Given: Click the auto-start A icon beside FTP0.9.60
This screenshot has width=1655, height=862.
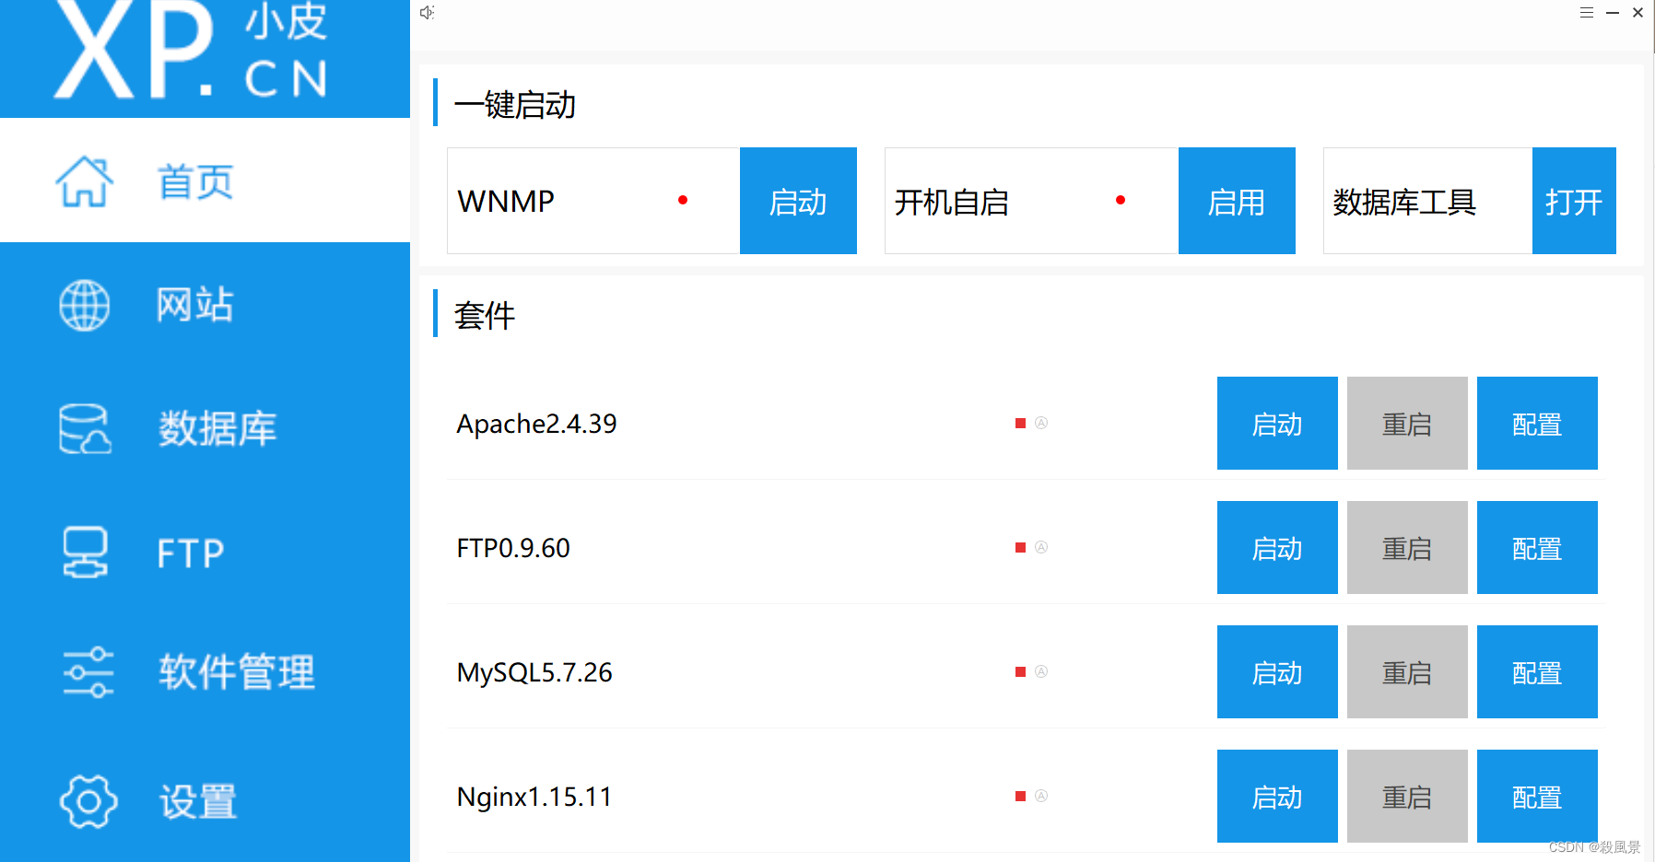Looking at the screenshot, I should (x=1041, y=547).
